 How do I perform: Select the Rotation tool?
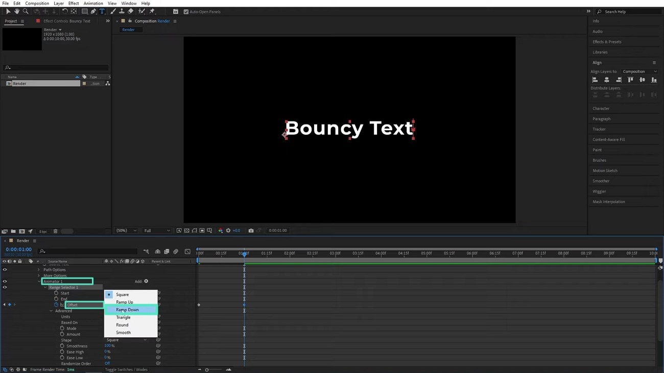click(65, 11)
